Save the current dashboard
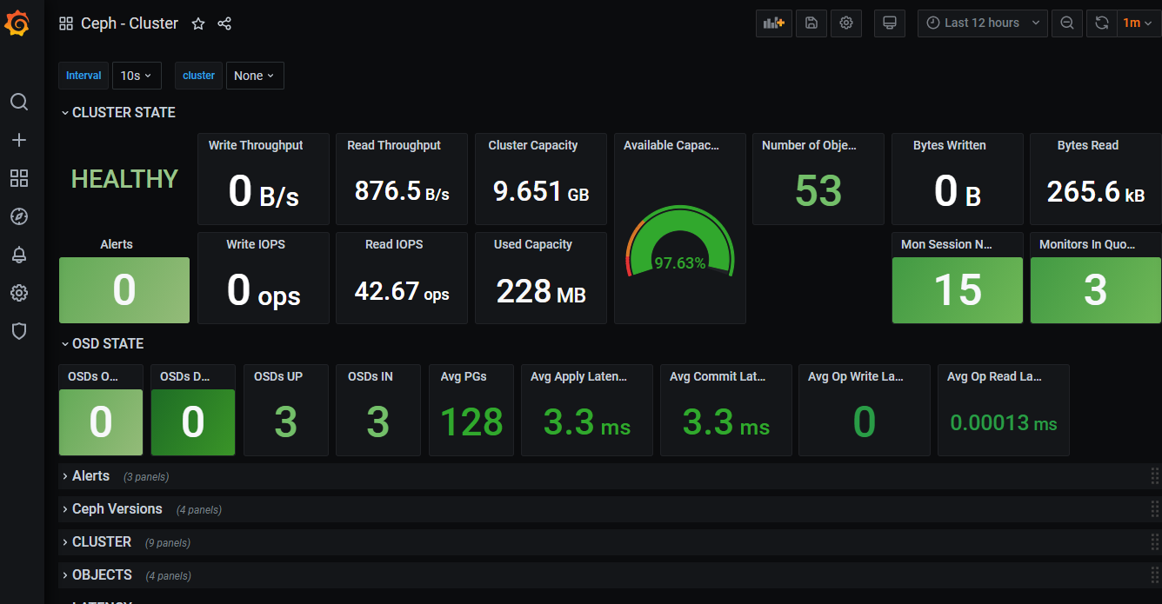The image size is (1162, 604). click(x=811, y=23)
